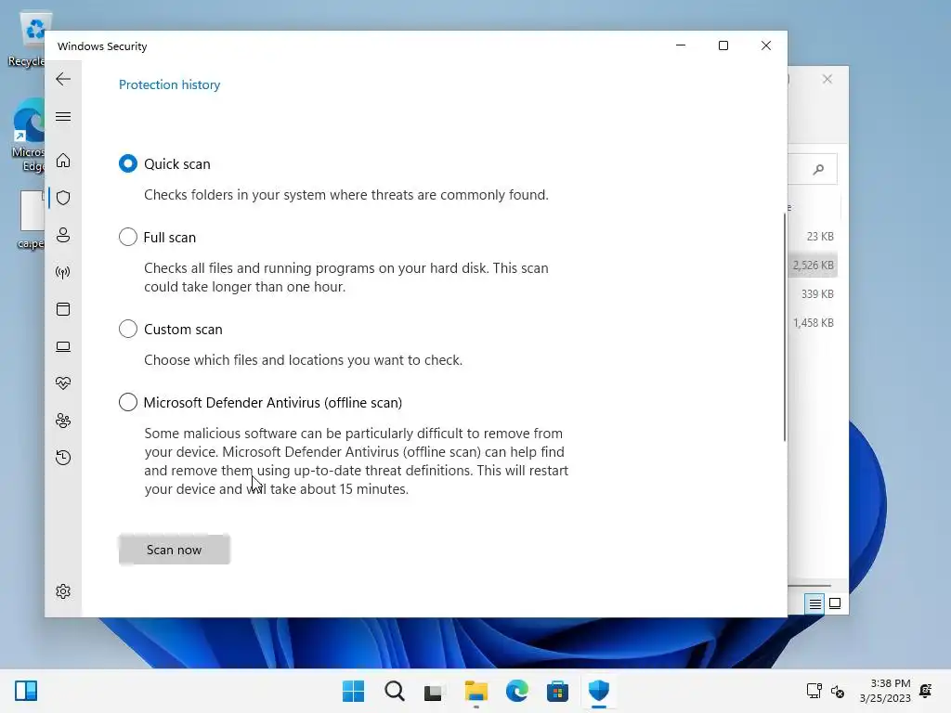The height and width of the screenshot is (713, 951).
Task: Switch File Explorer to large icons view
Action: [x=835, y=603]
